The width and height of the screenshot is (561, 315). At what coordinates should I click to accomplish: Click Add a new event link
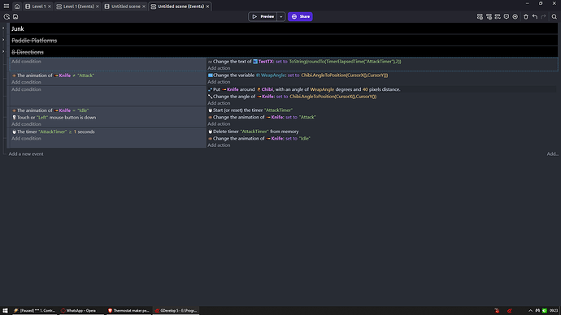tap(26, 154)
